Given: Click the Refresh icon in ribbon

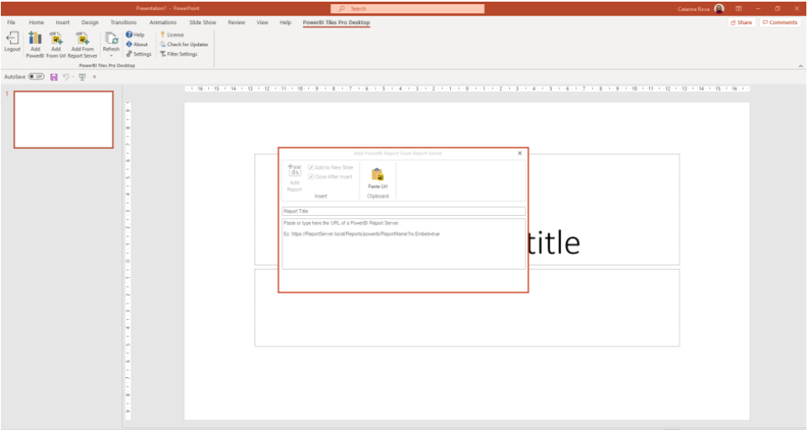Looking at the screenshot, I should tap(111, 40).
